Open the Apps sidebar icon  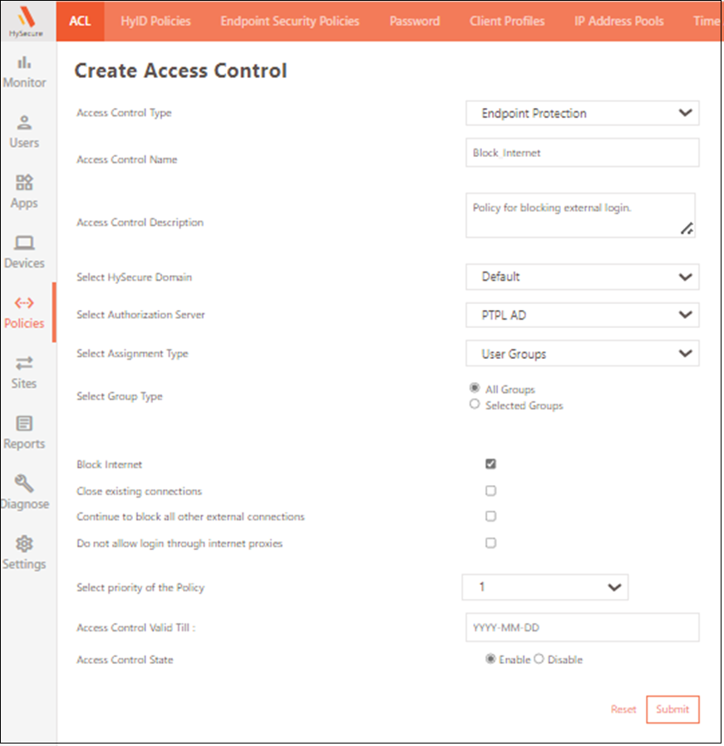pyautogui.click(x=24, y=184)
